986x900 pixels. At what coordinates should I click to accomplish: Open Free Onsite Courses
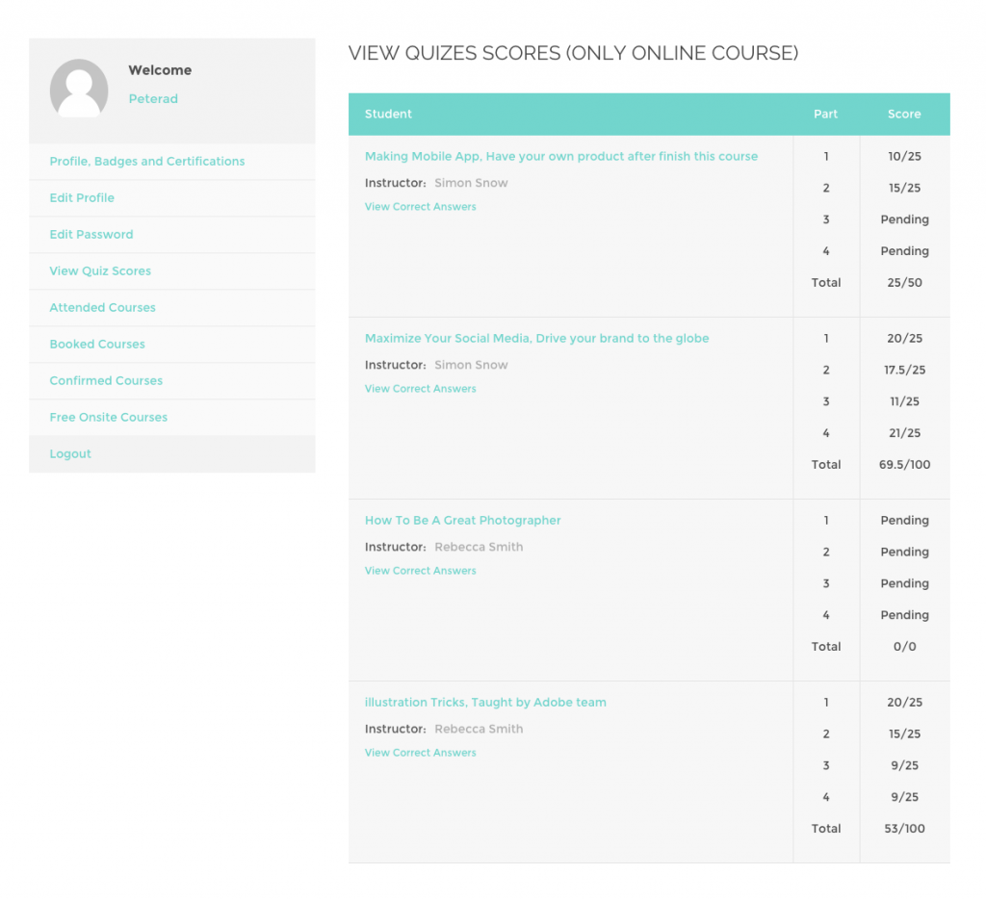point(108,417)
